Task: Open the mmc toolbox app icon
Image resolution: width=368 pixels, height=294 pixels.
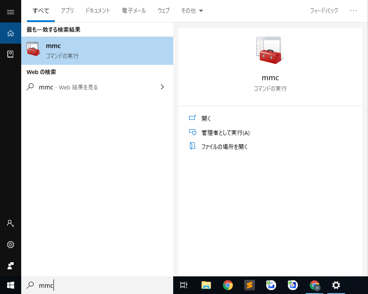Action: pyautogui.click(x=270, y=50)
